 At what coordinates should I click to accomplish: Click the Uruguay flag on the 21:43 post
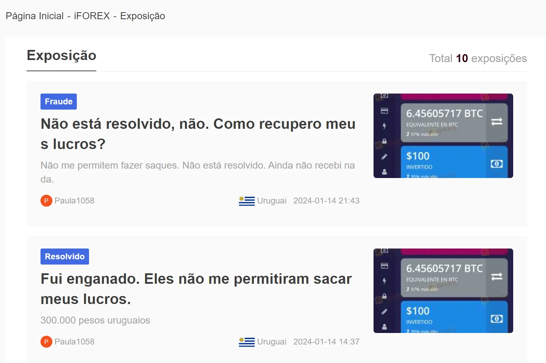246,201
